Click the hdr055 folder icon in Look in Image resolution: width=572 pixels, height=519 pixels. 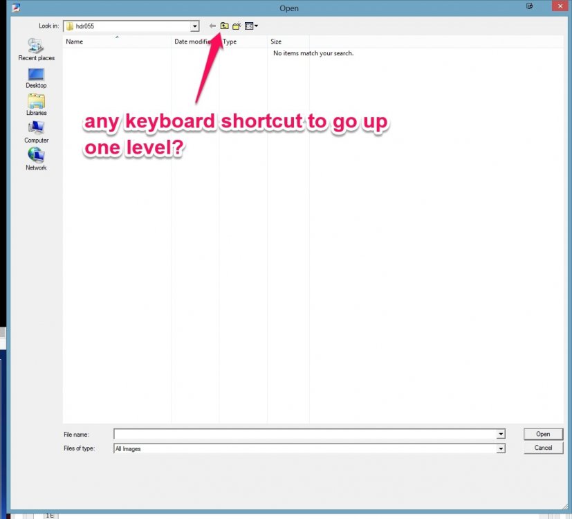pyautogui.click(x=72, y=26)
